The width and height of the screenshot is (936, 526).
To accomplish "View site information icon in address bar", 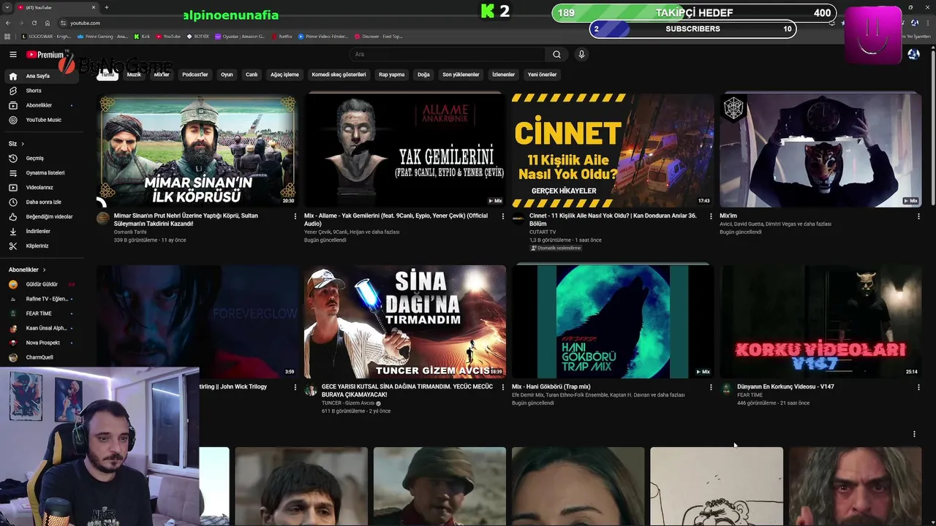I will 64,23.
